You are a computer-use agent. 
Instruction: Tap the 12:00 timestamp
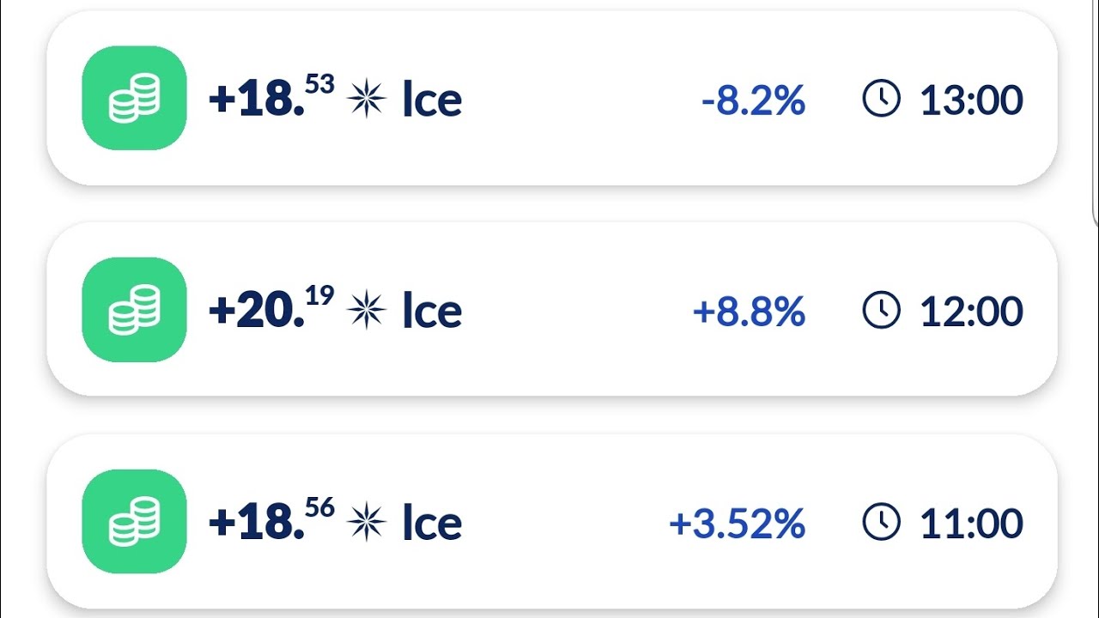(971, 312)
